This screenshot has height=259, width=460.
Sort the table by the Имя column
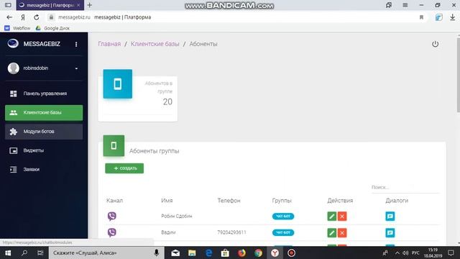[167, 201]
